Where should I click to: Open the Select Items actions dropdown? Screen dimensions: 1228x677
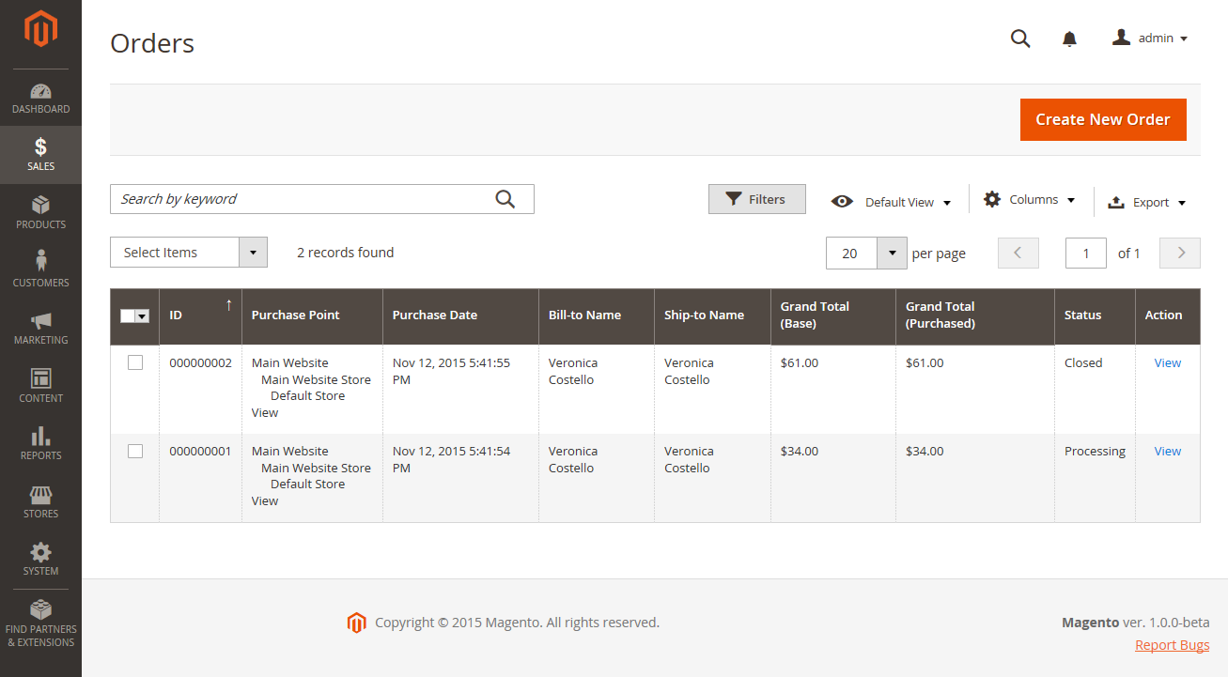pos(189,253)
